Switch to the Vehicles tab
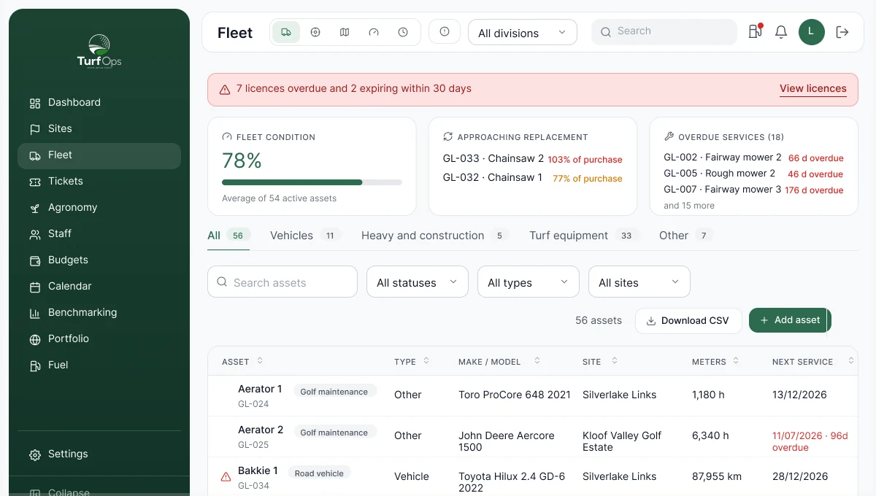Viewport: 876px width, 496px height. 305,236
